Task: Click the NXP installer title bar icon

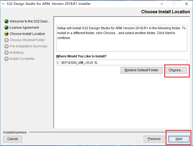Action: tap(4, 4)
